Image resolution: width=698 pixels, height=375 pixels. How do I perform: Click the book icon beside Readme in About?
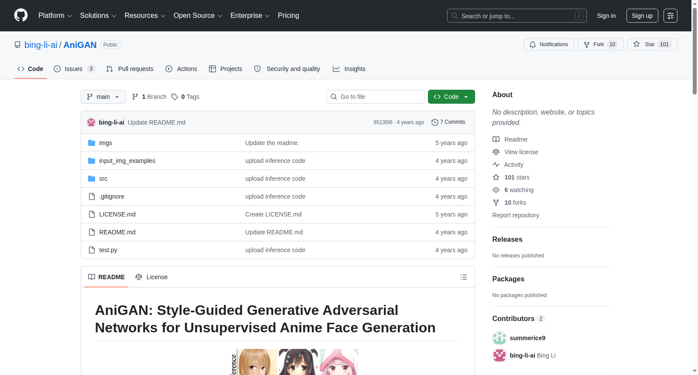[496, 139]
